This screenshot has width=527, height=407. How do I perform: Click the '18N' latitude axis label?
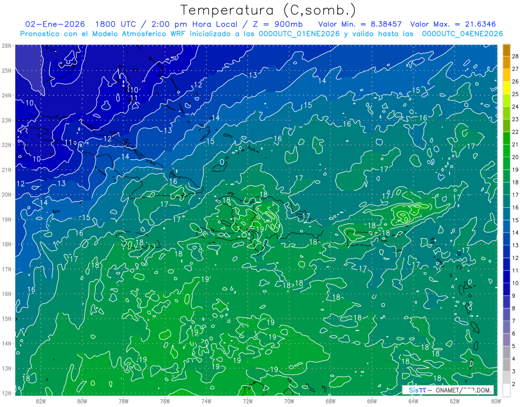pyautogui.click(x=7, y=244)
